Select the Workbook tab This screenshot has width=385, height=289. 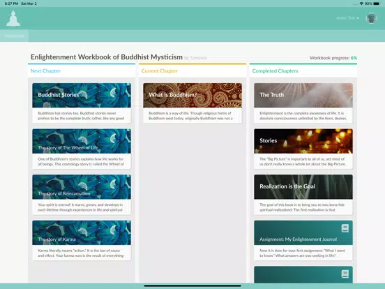(14, 36)
